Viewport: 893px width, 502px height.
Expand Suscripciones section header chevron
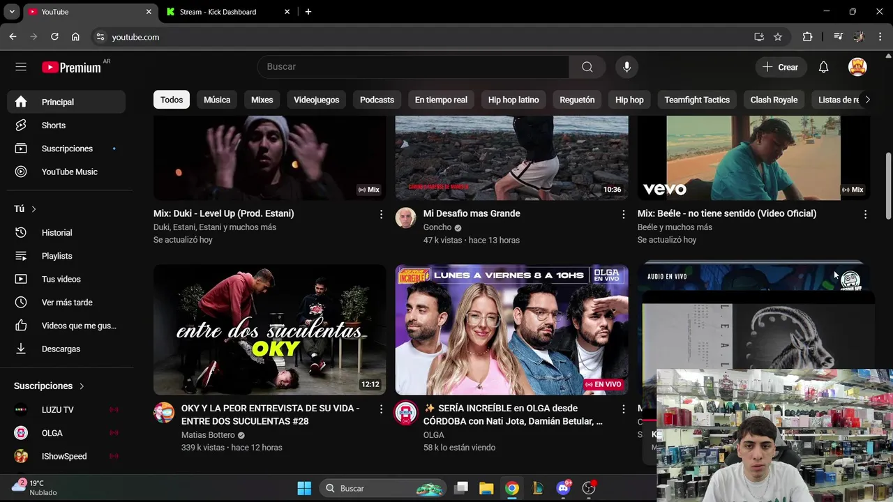pyautogui.click(x=82, y=386)
